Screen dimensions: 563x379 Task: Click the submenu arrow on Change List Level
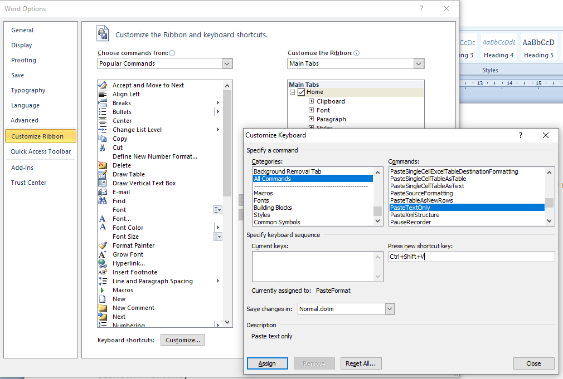pyautogui.click(x=217, y=130)
